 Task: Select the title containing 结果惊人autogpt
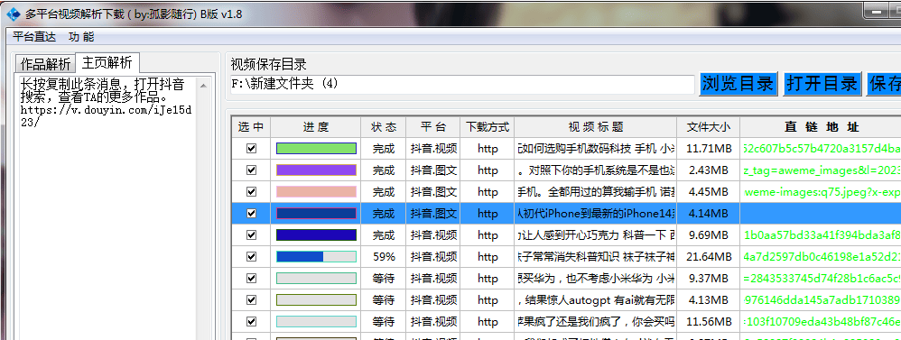pyautogui.click(x=596, y=299)
